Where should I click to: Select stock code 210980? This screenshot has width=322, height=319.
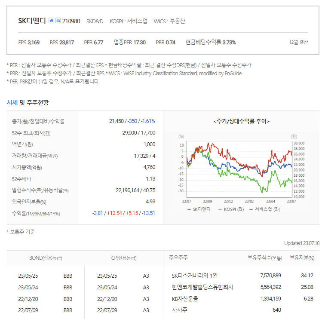pos(71,21)
